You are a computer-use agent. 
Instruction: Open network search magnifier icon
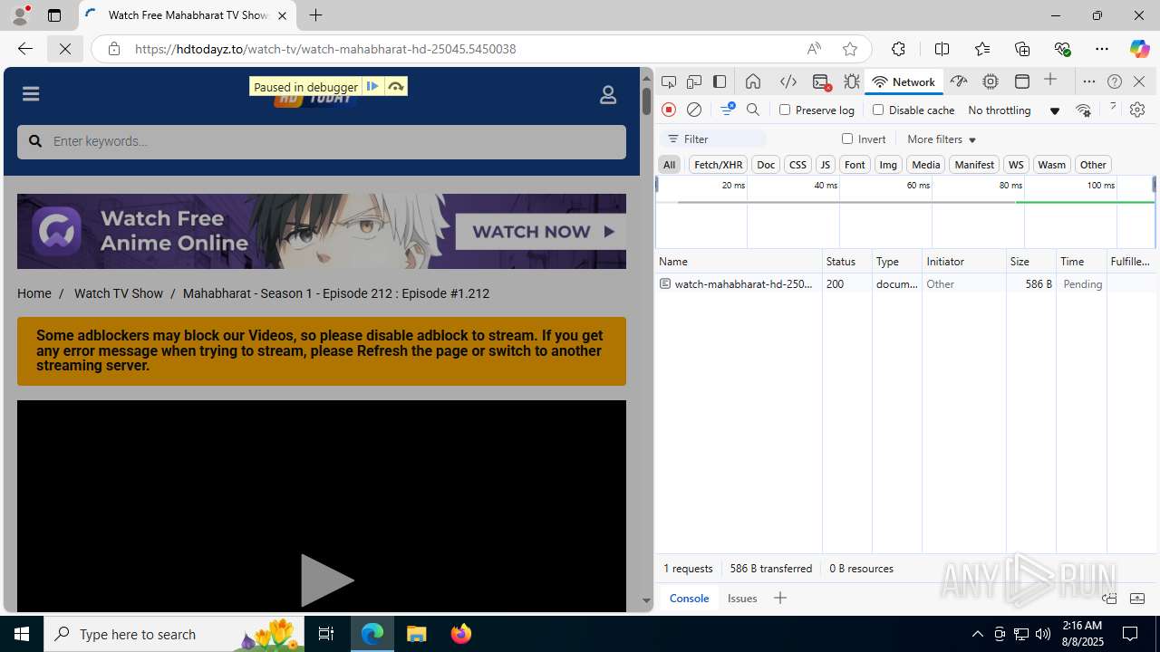[x=753, y=110]
